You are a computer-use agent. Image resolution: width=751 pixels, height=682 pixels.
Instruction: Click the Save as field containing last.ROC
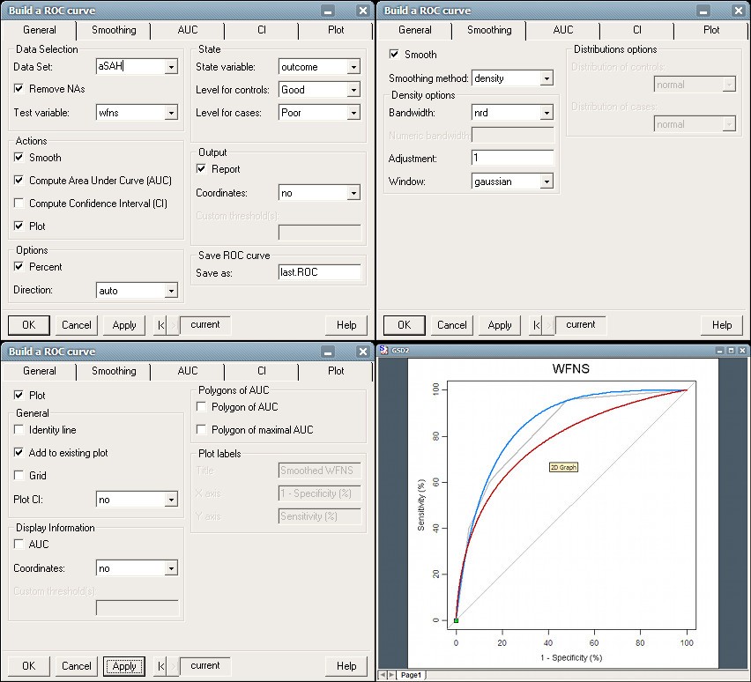tap(319, 273)
